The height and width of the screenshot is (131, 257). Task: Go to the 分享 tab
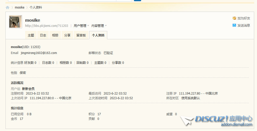click(x=67, y=35)
